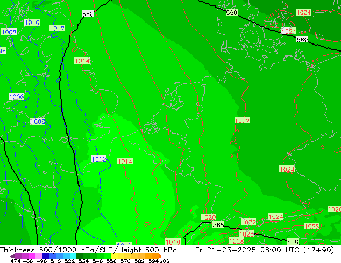Click the magenta swatch above 486

click(32, 255)
